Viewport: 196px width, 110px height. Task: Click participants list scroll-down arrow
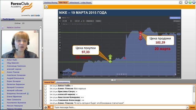(41, 108)
